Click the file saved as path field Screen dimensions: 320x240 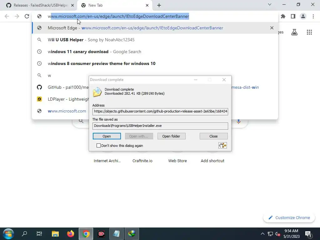160,126
